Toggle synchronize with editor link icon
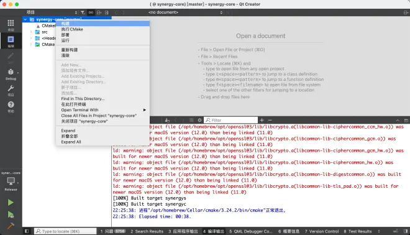Screen dimensions: 410x235 pyautogui.click(x=91, y=12)
